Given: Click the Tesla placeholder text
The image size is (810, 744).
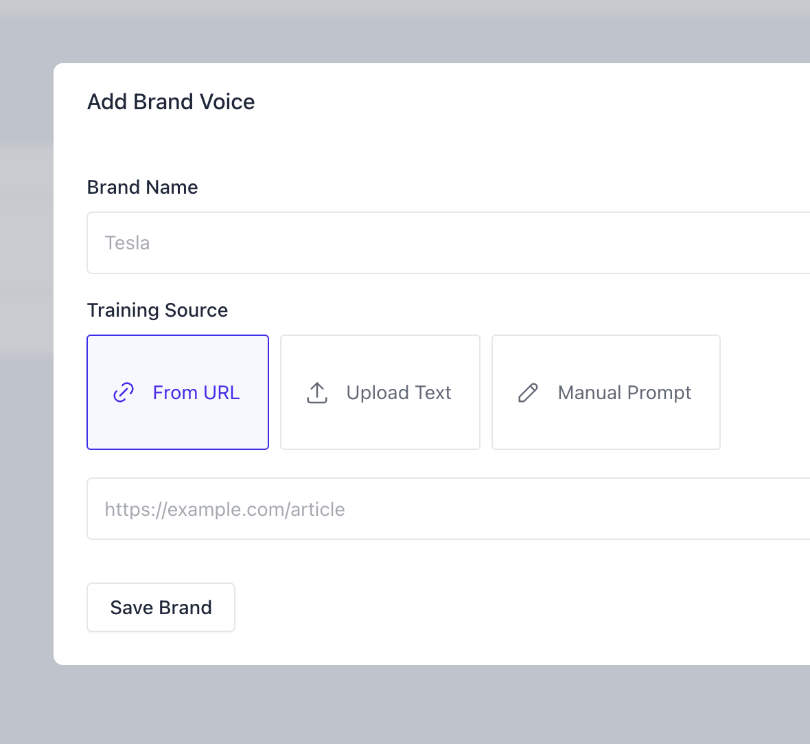Looking at the screenshot, I should (127, 243).
